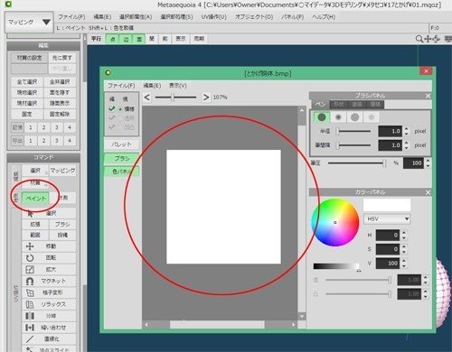Click the move (移動) cross-arrow icon
The width and height of the screenshot is (452, 352).
click(30, 246)
